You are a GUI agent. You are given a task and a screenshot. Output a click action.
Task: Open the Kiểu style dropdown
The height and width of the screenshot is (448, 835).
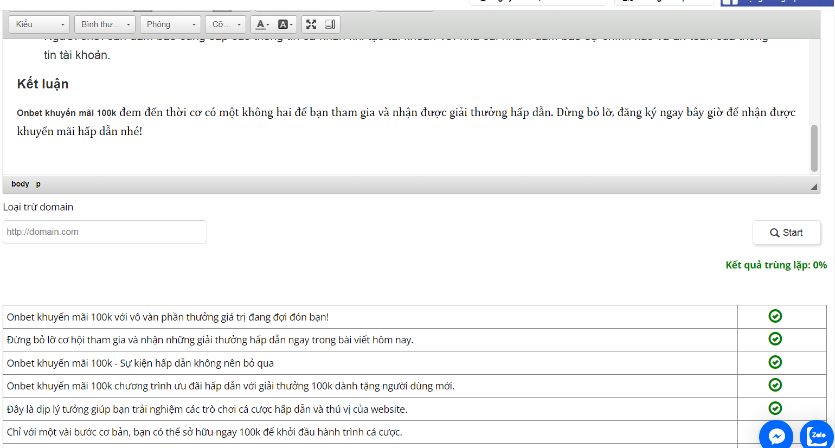[39, 24]
